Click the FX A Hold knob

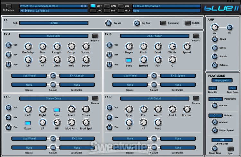[x=71, y=59]
